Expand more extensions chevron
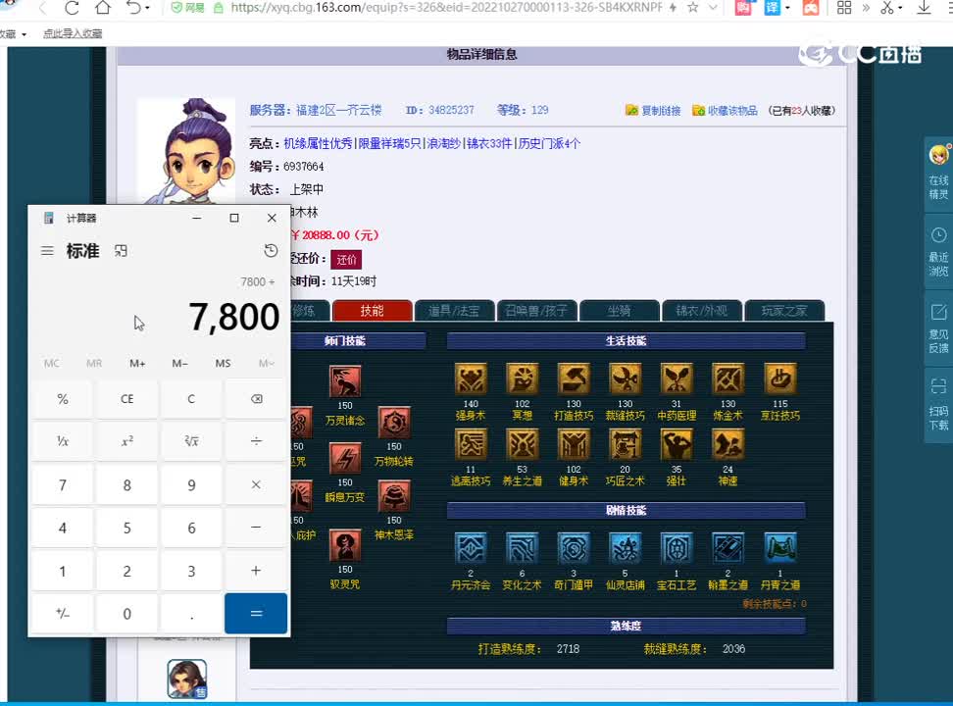This screenshot has width=953, height=706. pyautogui.click(x=866, y=7)
